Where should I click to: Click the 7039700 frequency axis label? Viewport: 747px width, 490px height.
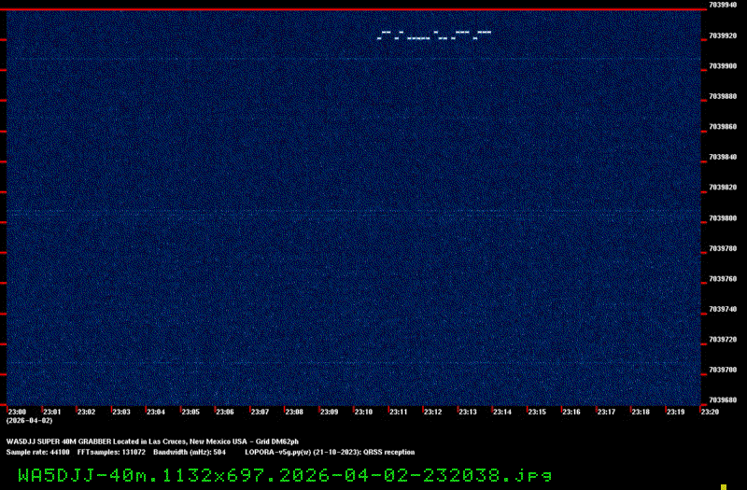click(x=723, y=370)
